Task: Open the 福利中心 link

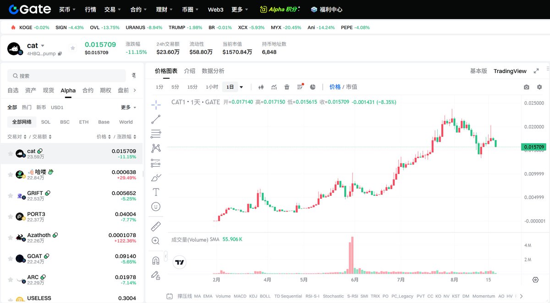Action: pyautogui.click(x=327, y=9)
